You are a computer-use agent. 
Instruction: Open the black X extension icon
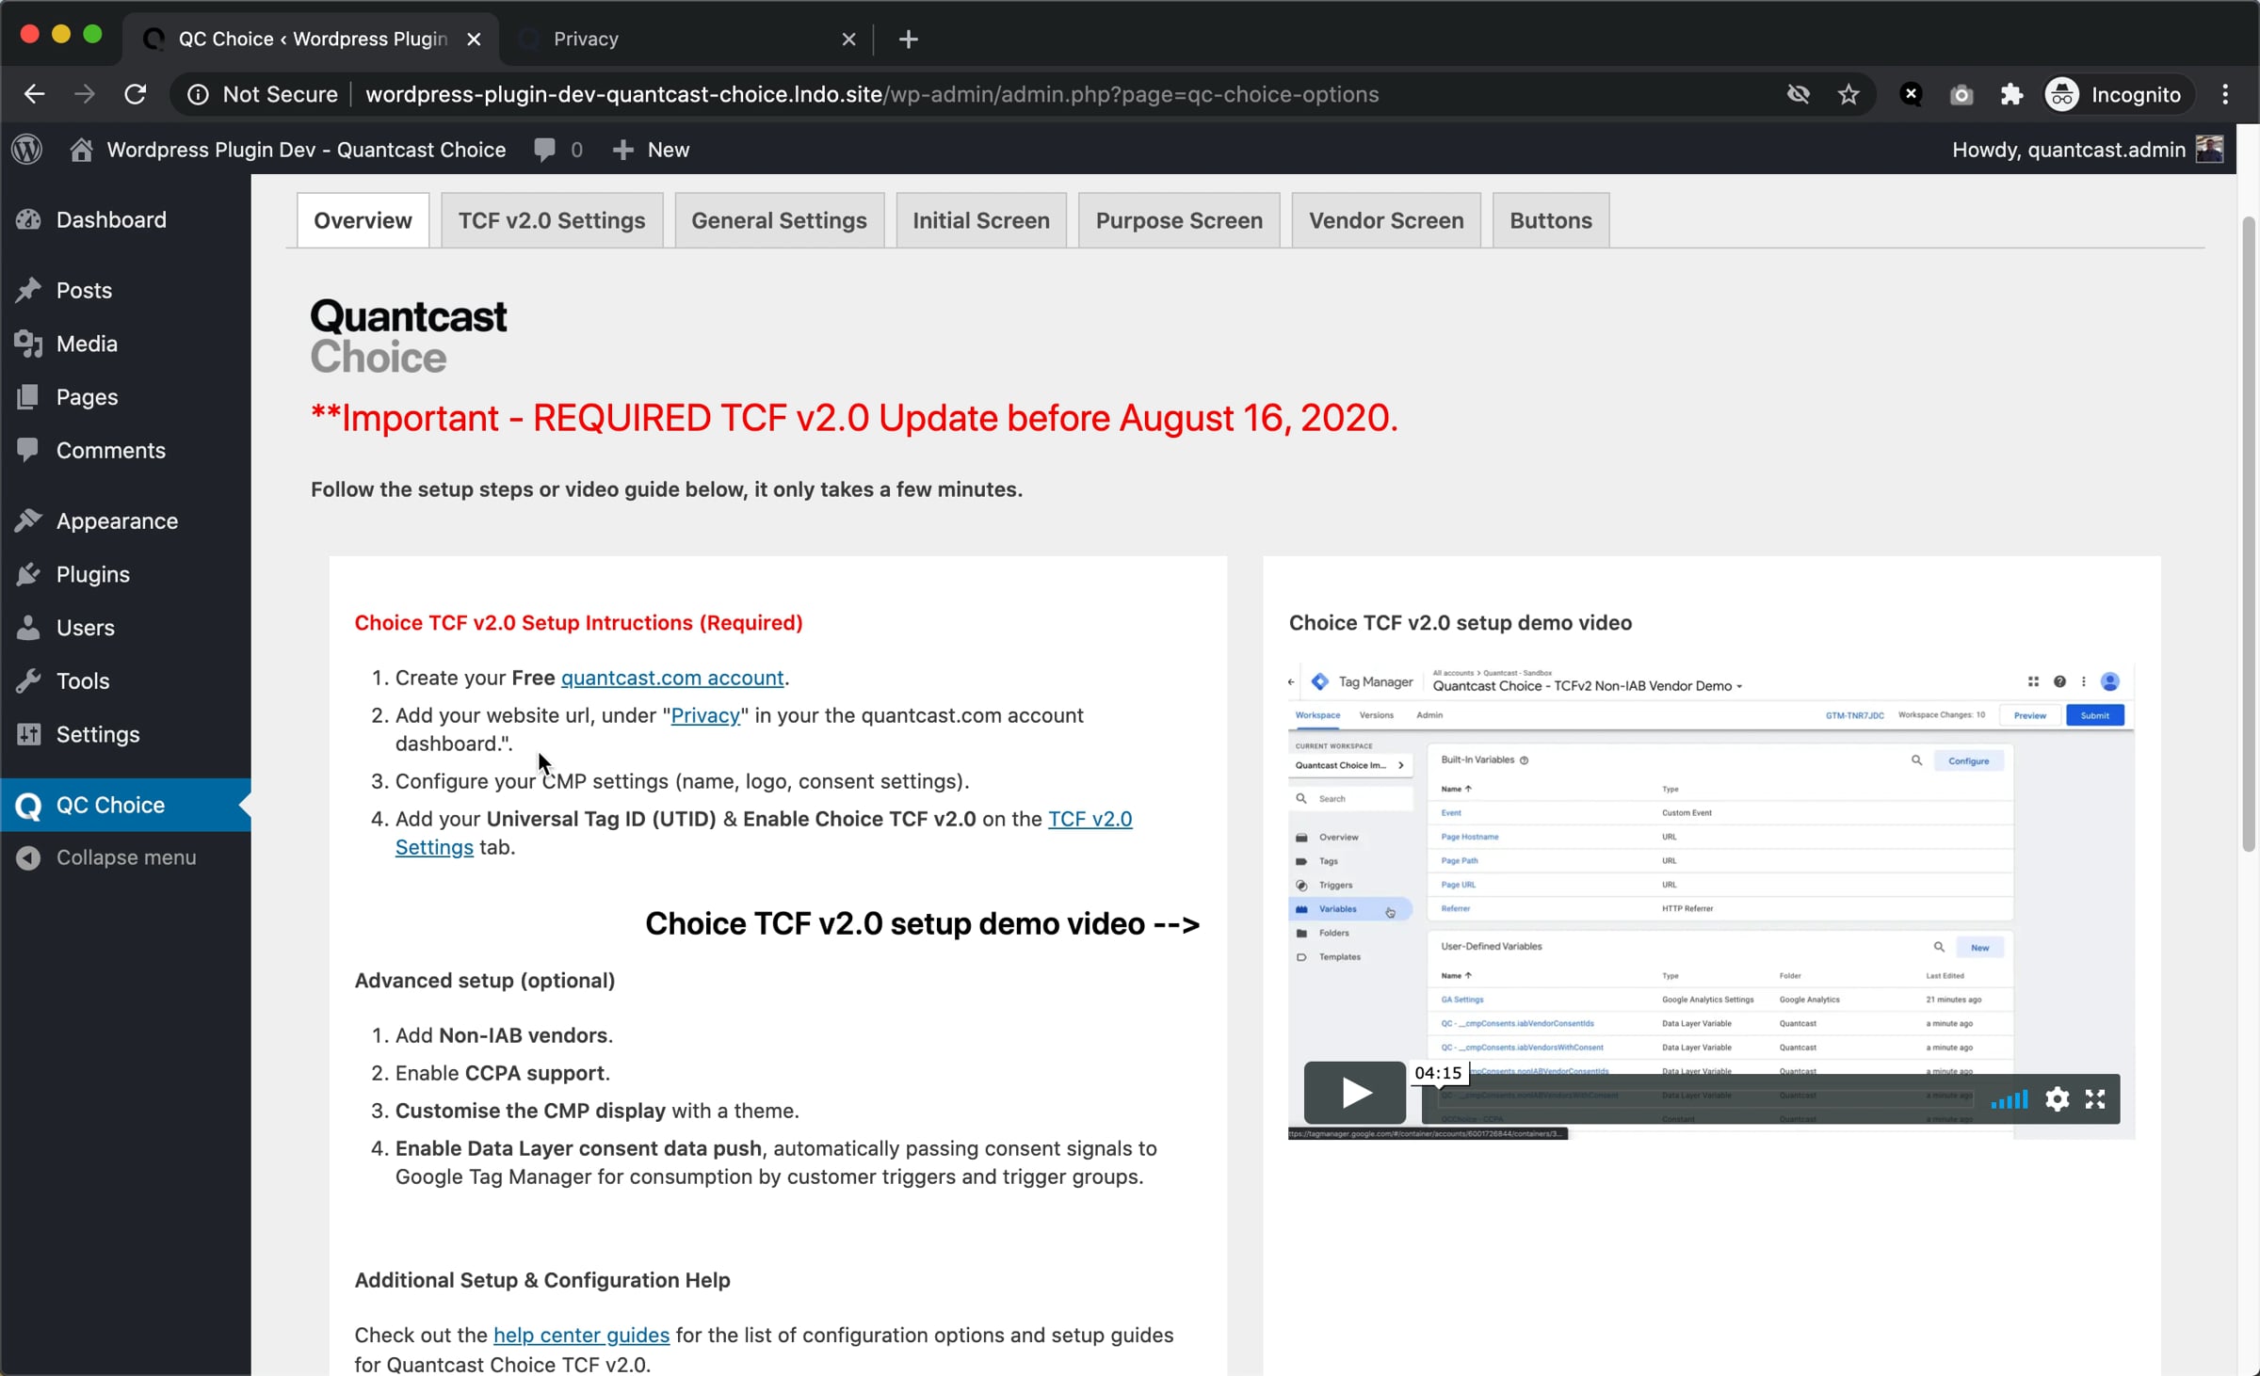pos(1911,94)
